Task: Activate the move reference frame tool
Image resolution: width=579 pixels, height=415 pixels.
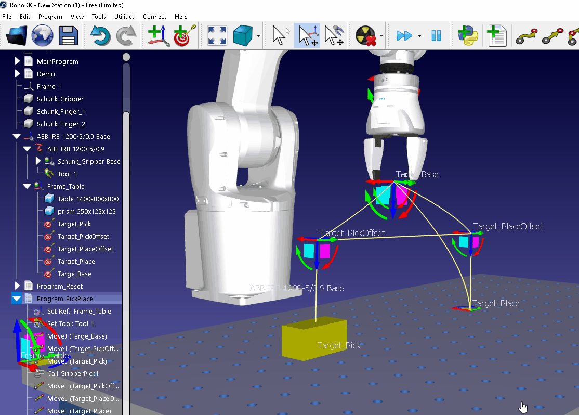Action: pyautogui.click(x=307, y=35)
